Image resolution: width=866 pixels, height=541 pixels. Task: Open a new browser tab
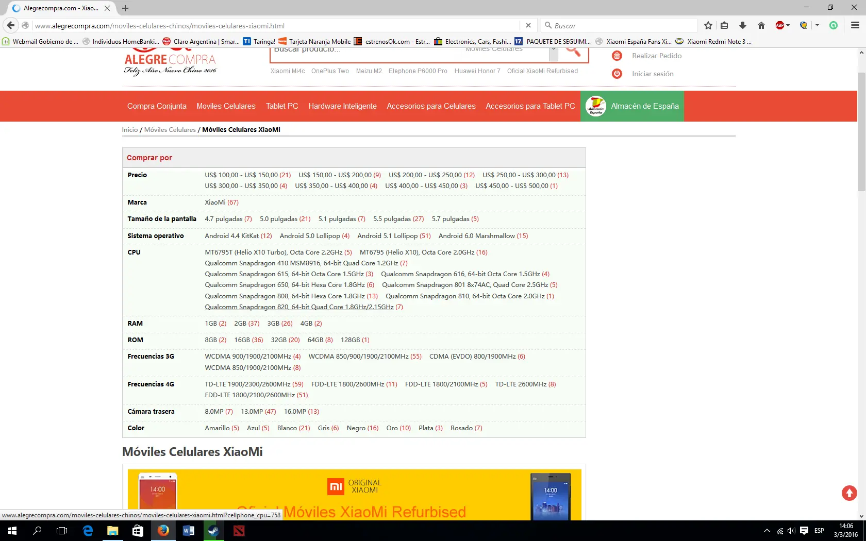pyautogui.click(x=125, y=8)
